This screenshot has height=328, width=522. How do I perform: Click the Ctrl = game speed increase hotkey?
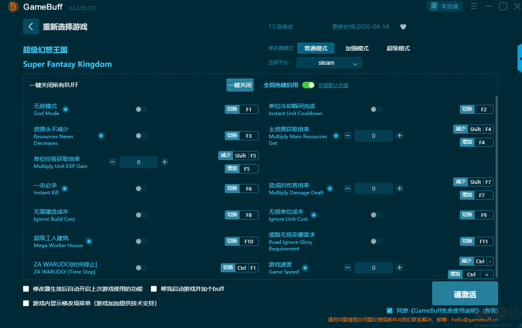click(x=471, y=274)
